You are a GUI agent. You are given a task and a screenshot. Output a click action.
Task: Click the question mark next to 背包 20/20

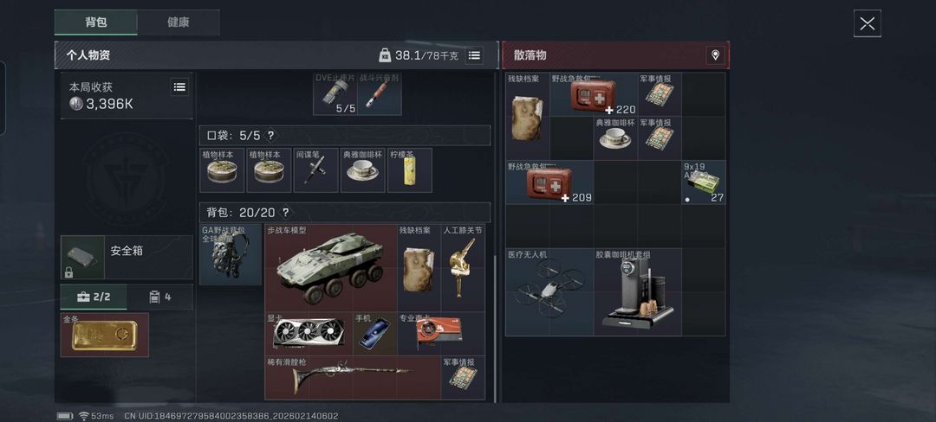pos(286,213)
